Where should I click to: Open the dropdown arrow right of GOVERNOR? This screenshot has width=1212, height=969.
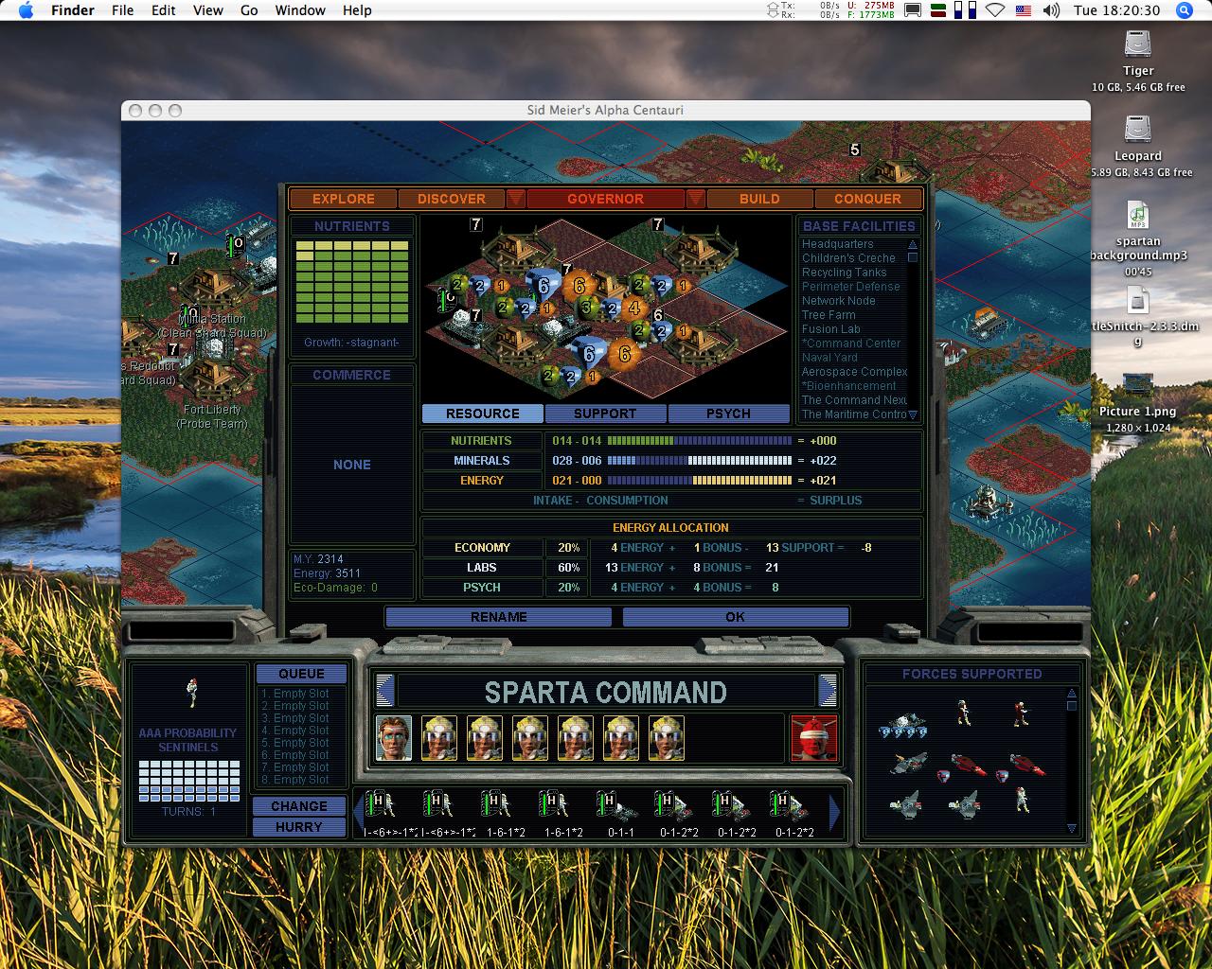pos(696,199)
